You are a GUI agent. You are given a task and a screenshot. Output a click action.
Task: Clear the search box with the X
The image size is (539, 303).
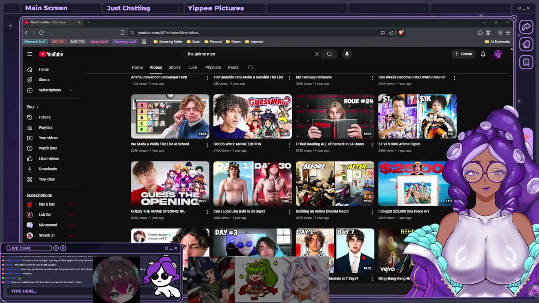coord(317,54)
